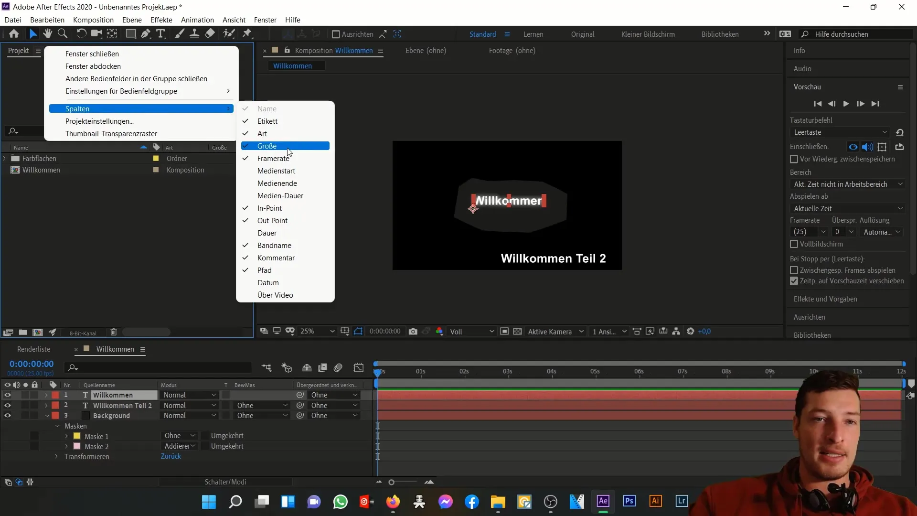Expand Transformieren group
This screenshot has width=917, height=516.
pyautogui.click(x=56, y=456)
